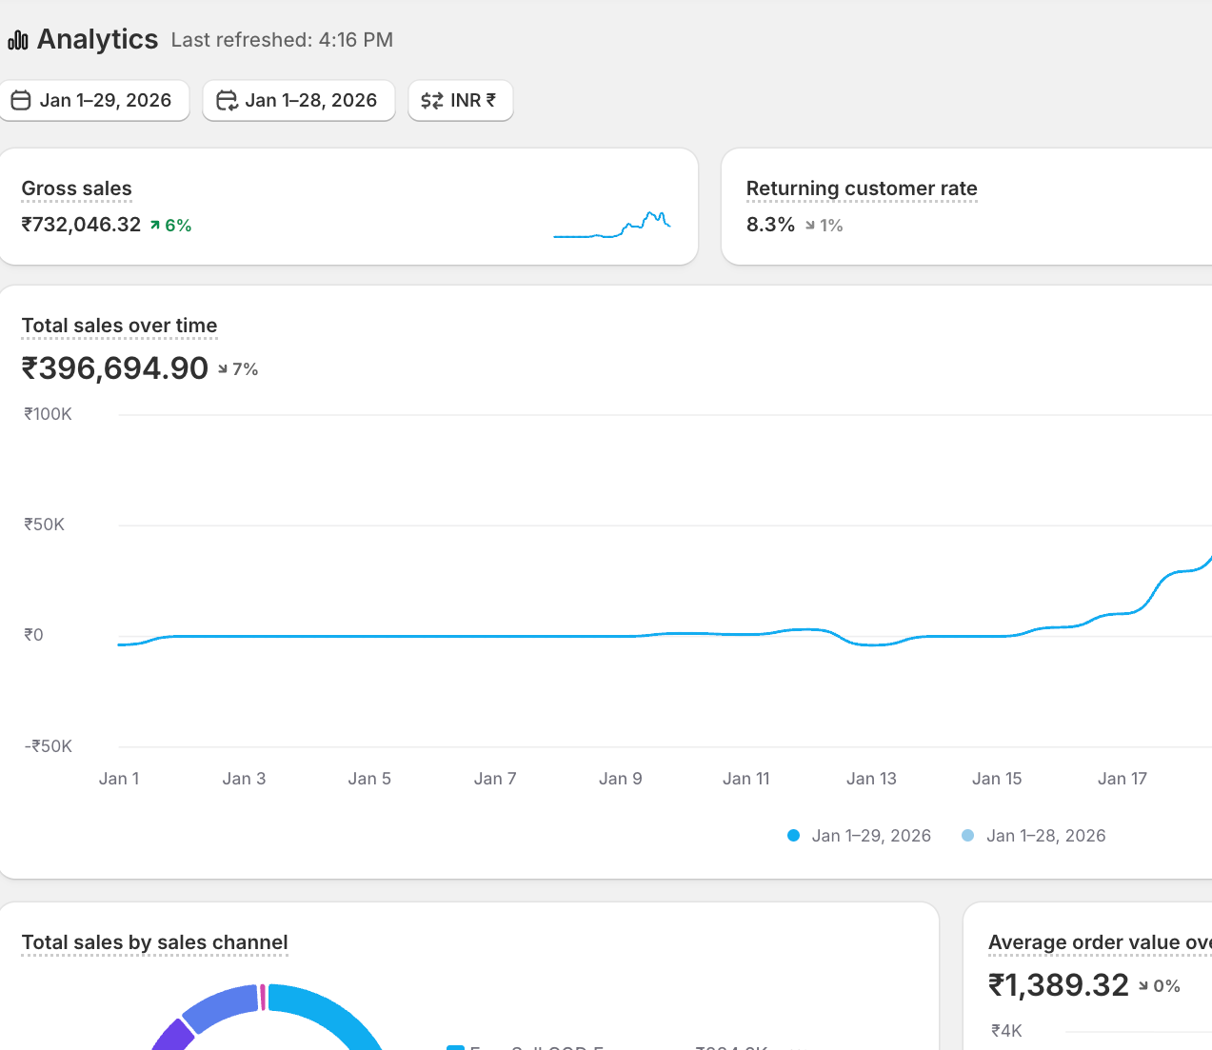Image resolution: width=1212 pixels, height=1050 pixels.
Task: Open the INR currency selector
Action: [461, 100]
